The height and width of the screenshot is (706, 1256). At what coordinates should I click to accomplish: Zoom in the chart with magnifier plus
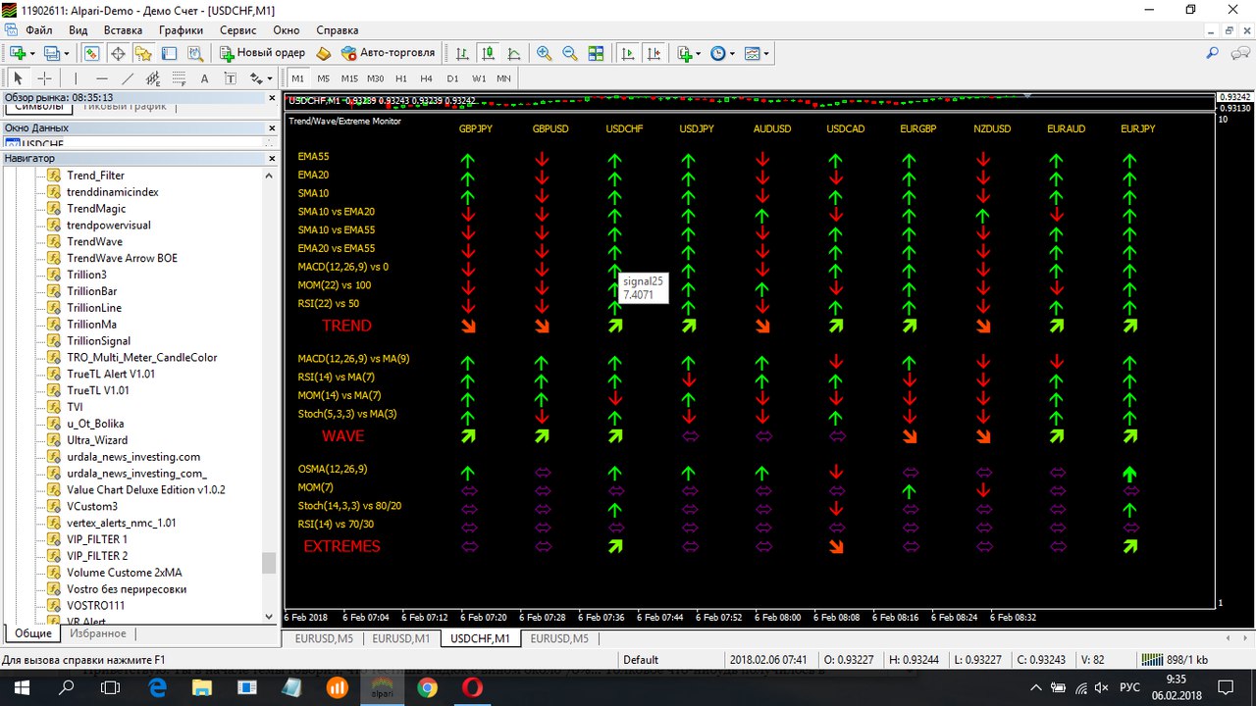(544, 53)
